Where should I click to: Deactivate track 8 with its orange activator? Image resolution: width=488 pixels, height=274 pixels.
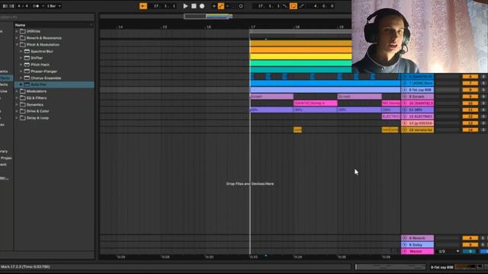click(x=470, y=90)
